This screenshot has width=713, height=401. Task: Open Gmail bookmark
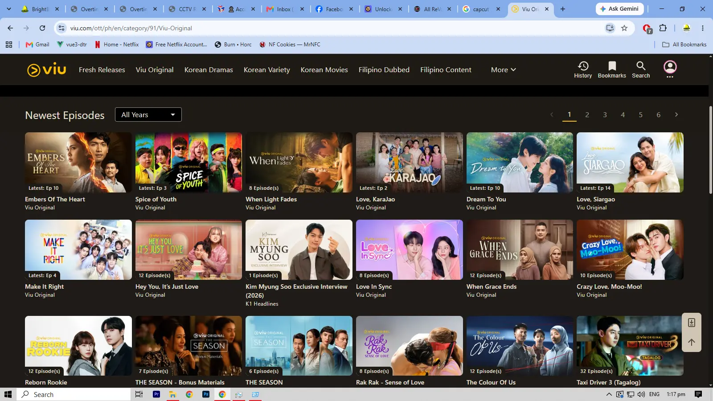(x=37, y=45)
